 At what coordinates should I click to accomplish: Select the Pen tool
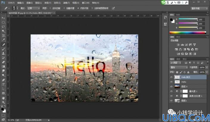coord(3,80)
